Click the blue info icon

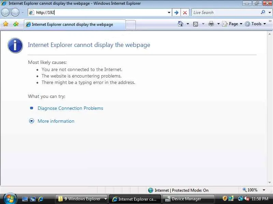tap(15, 45)
